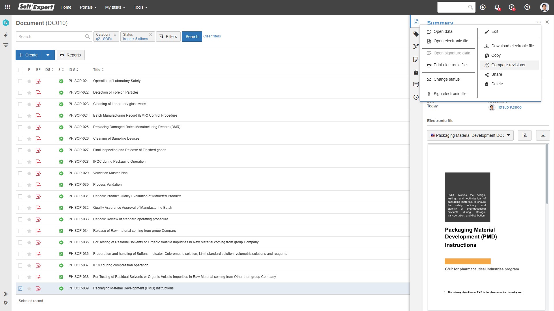This screenshot has height=311, width=554.
Task: Open the Create button dropdown arrow
Action: (48, 55)
